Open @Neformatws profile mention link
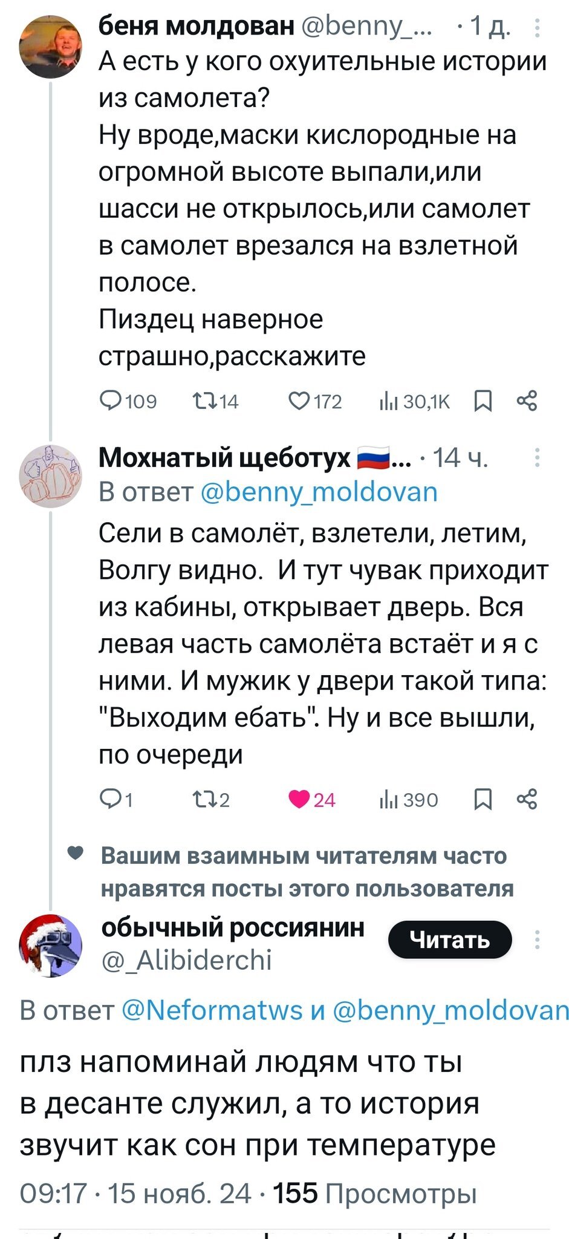 pyautogui.click(x=212, y=1010)
